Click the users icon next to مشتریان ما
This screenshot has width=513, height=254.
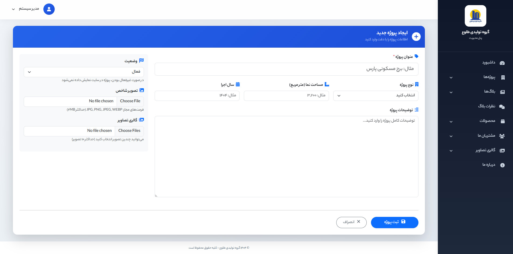point(502,136)
